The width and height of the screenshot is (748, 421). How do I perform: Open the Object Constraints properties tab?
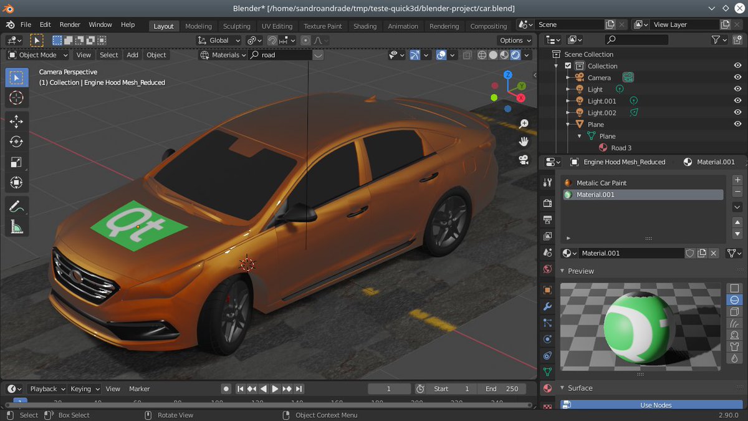(547, 356)
